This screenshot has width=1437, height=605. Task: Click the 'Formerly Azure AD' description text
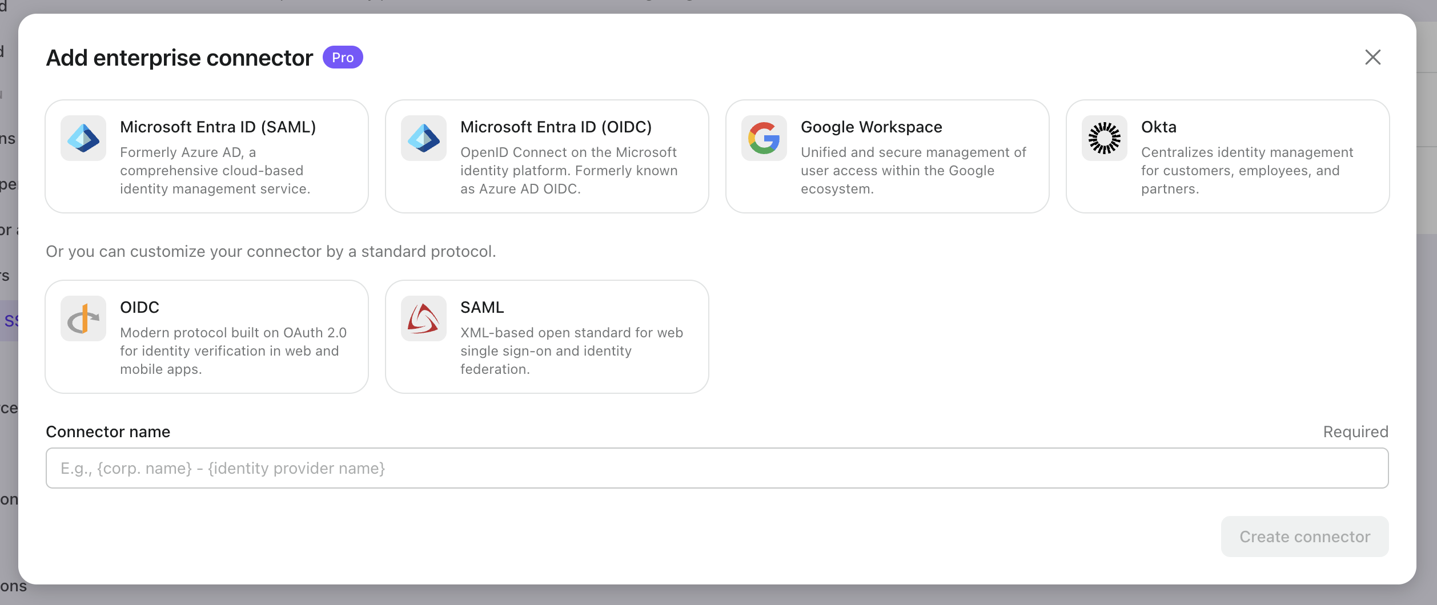point(215,171)
